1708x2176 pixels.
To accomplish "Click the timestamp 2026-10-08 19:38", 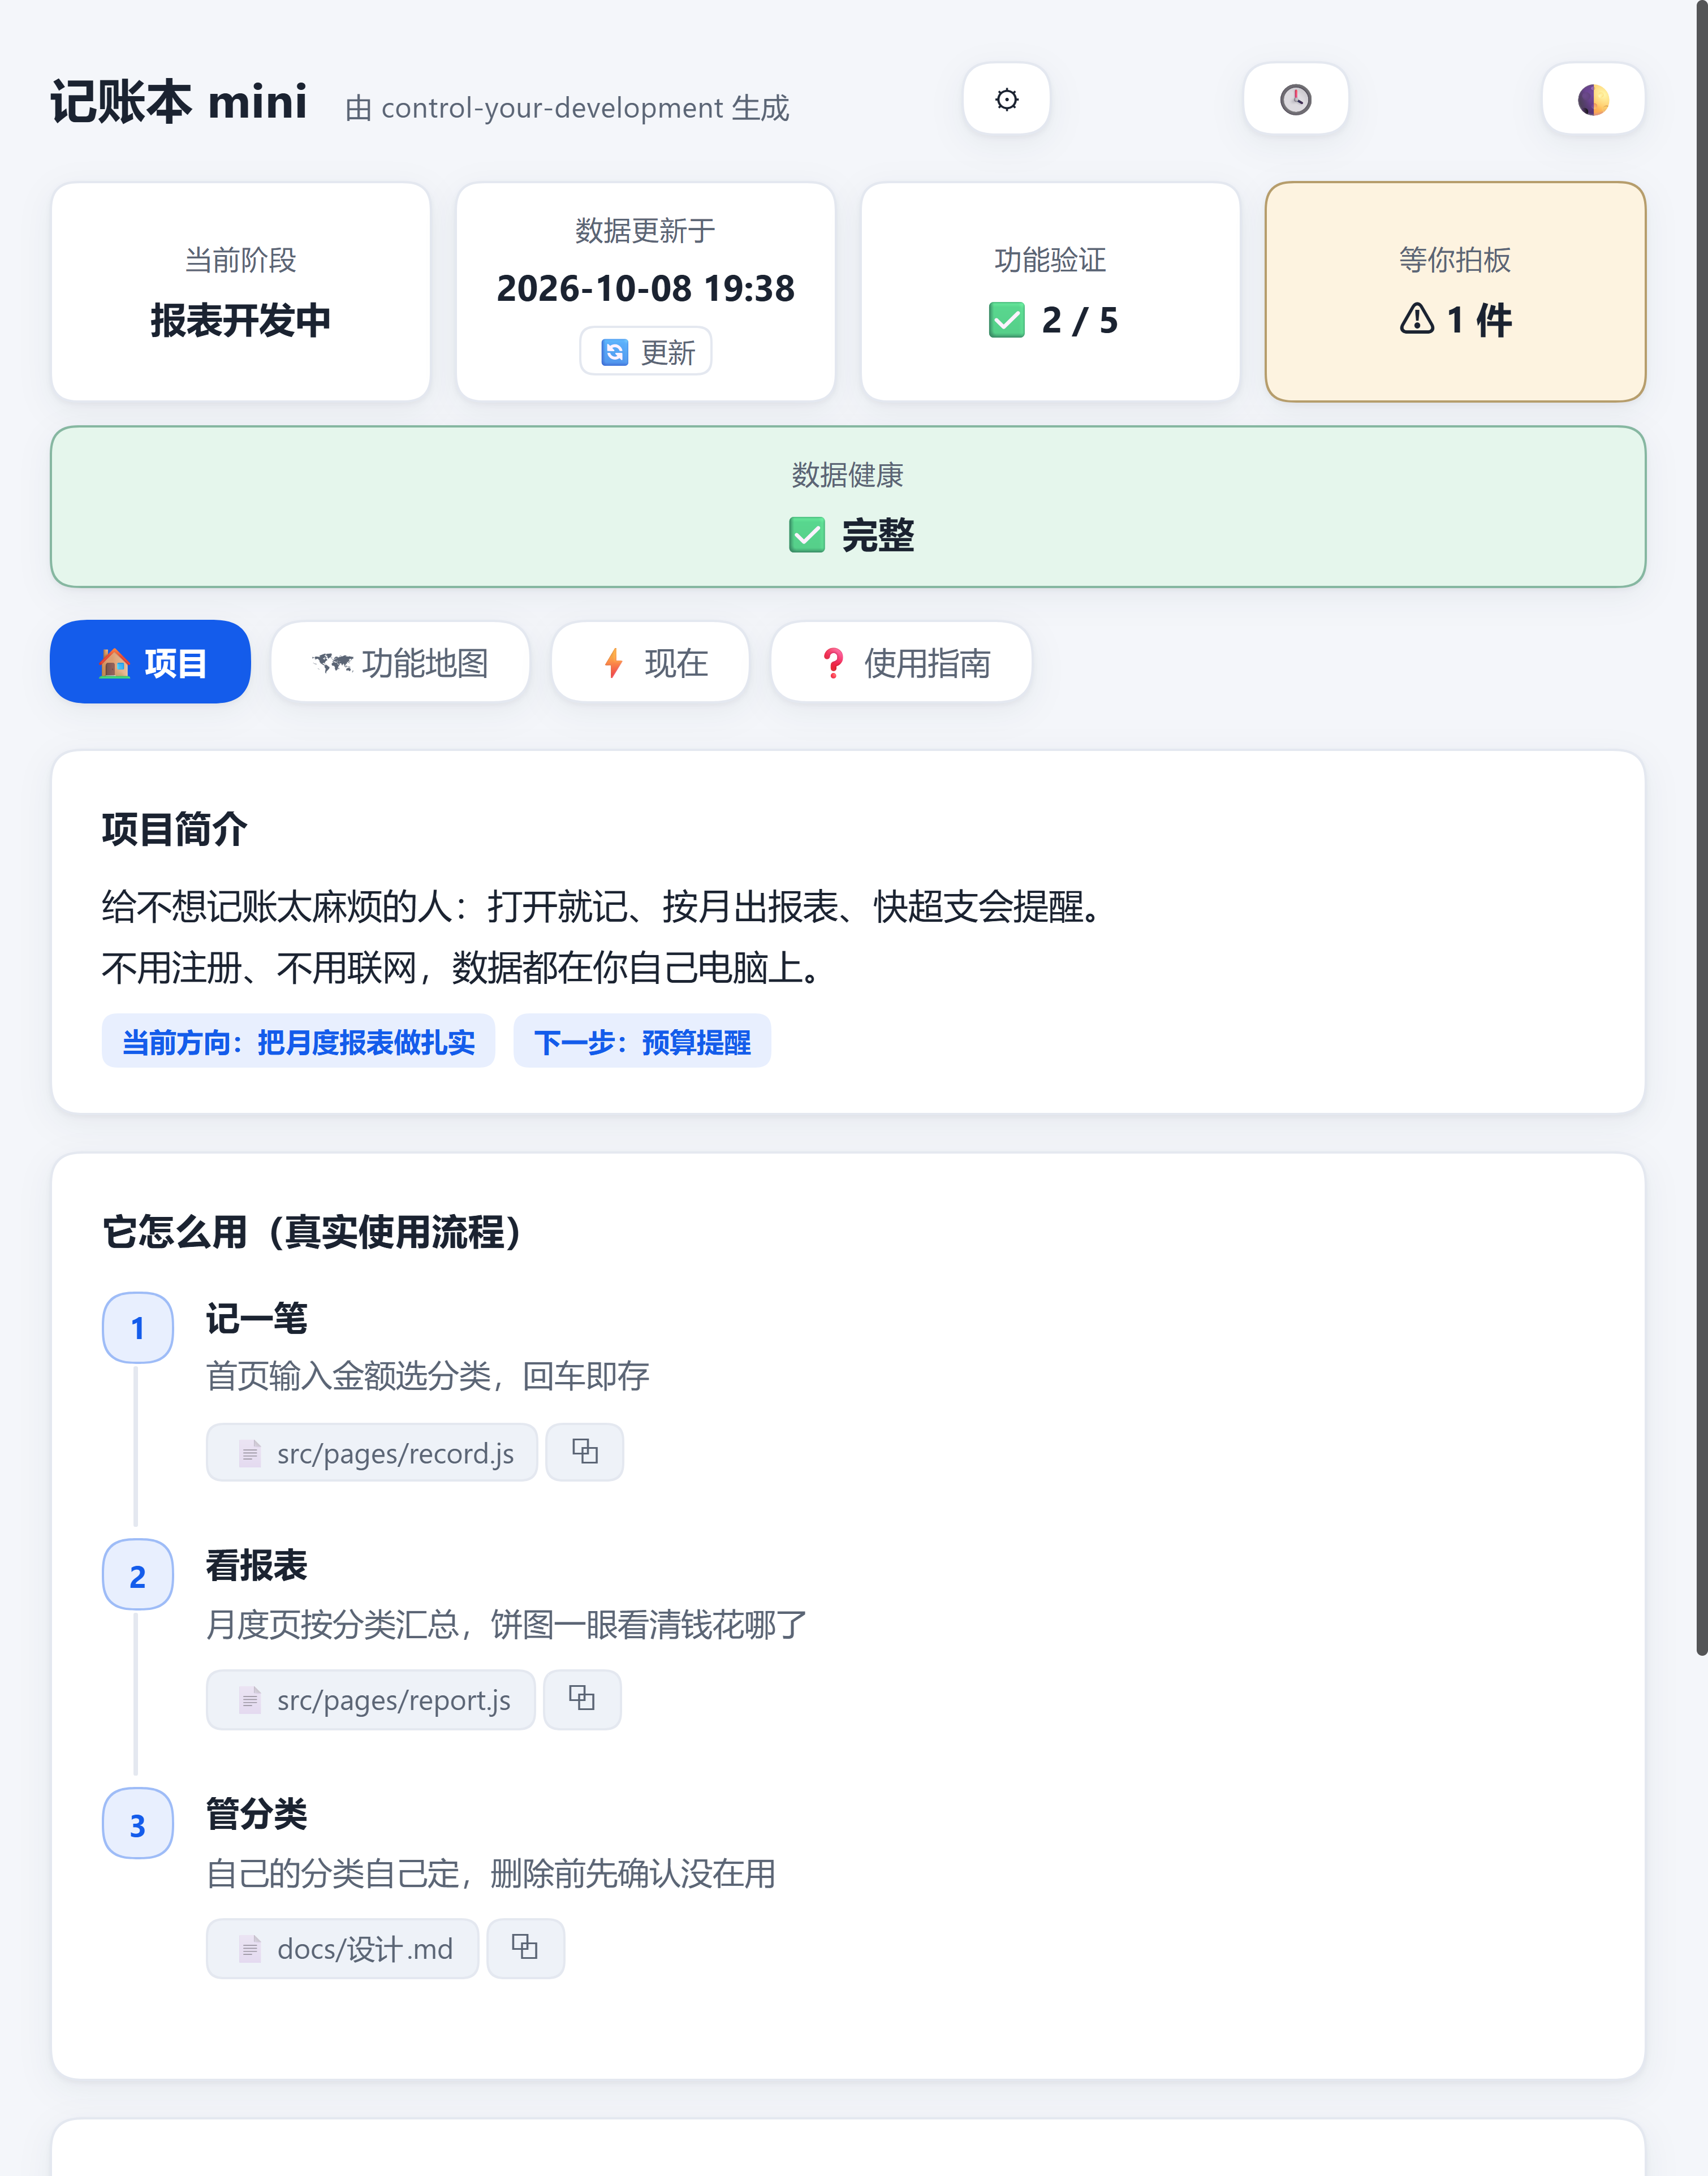I will point(646,289).
